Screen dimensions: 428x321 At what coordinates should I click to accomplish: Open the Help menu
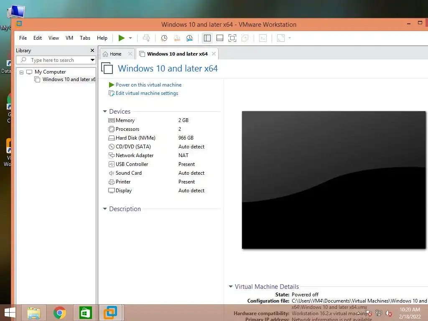tap(102, 38)
